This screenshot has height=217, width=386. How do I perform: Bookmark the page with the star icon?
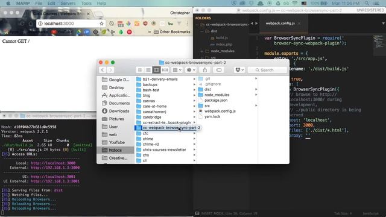(101, 24)
